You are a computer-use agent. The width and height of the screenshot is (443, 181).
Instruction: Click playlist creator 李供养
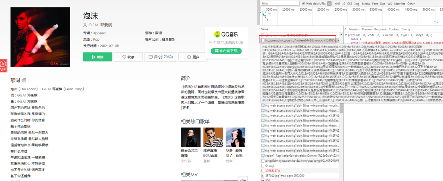click(x=186, y=161)
